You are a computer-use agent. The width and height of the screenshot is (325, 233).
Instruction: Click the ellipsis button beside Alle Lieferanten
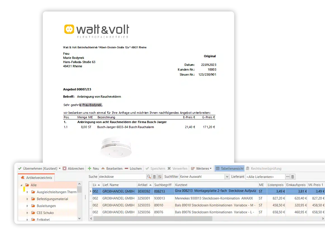click(x=288, y=177)
